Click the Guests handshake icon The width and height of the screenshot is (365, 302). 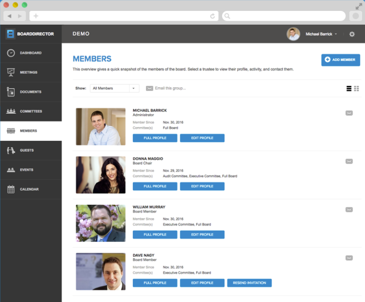pos(11,150)
